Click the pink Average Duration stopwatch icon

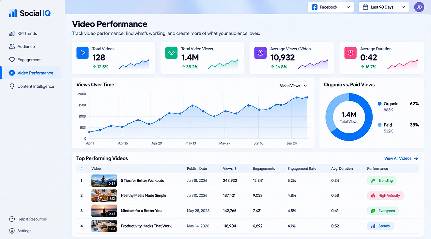(350, 53)
